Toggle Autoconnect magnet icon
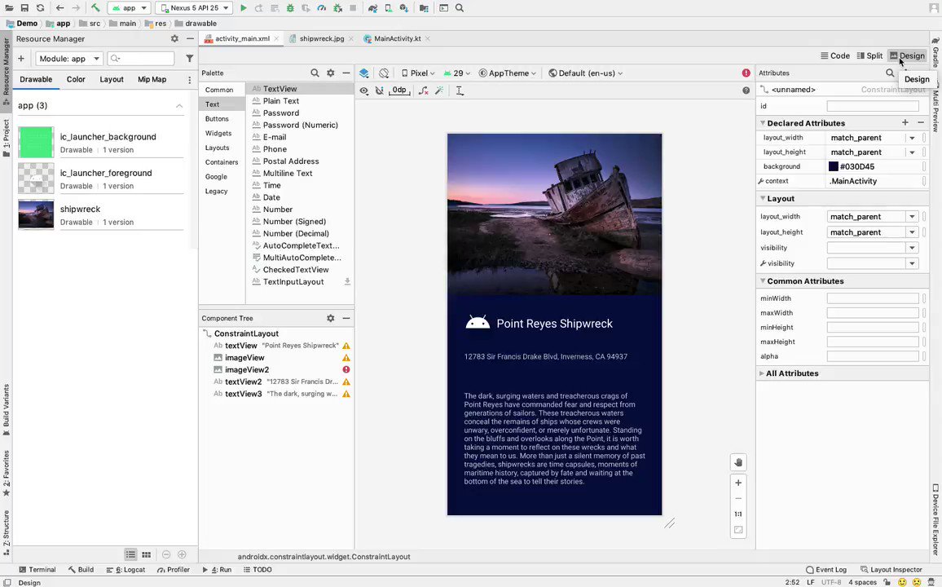Image resolution: width=942 pixels, height=587 pixels. 379,90
